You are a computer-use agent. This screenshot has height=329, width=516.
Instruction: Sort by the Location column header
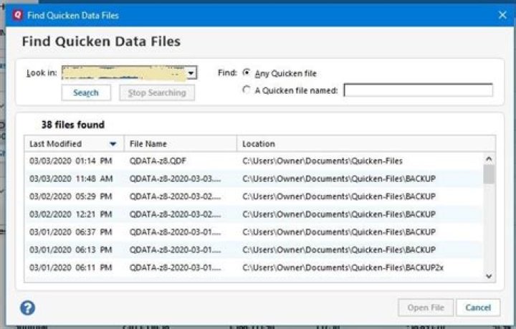coord(366,144)
